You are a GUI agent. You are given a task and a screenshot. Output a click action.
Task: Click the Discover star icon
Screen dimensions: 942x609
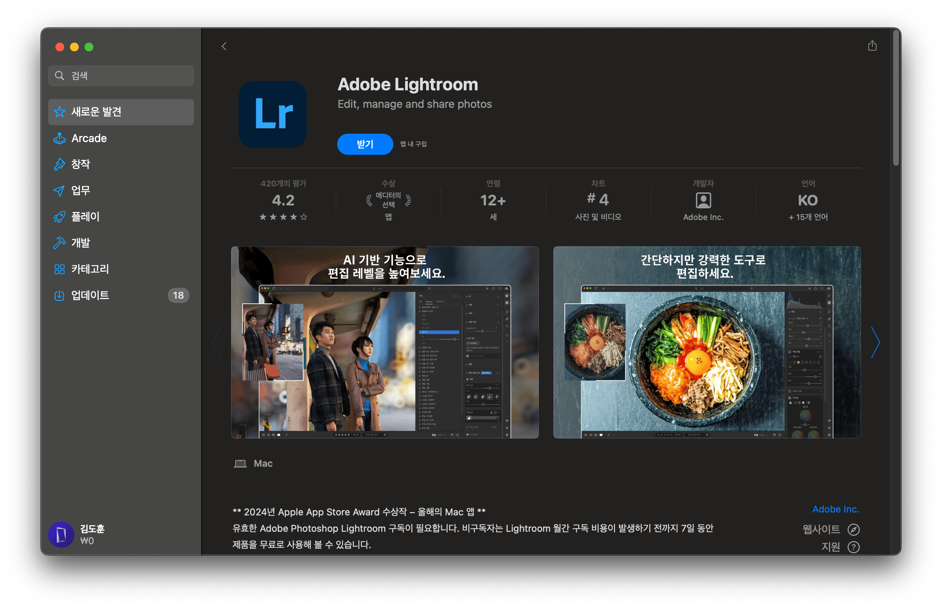(59, 112)
